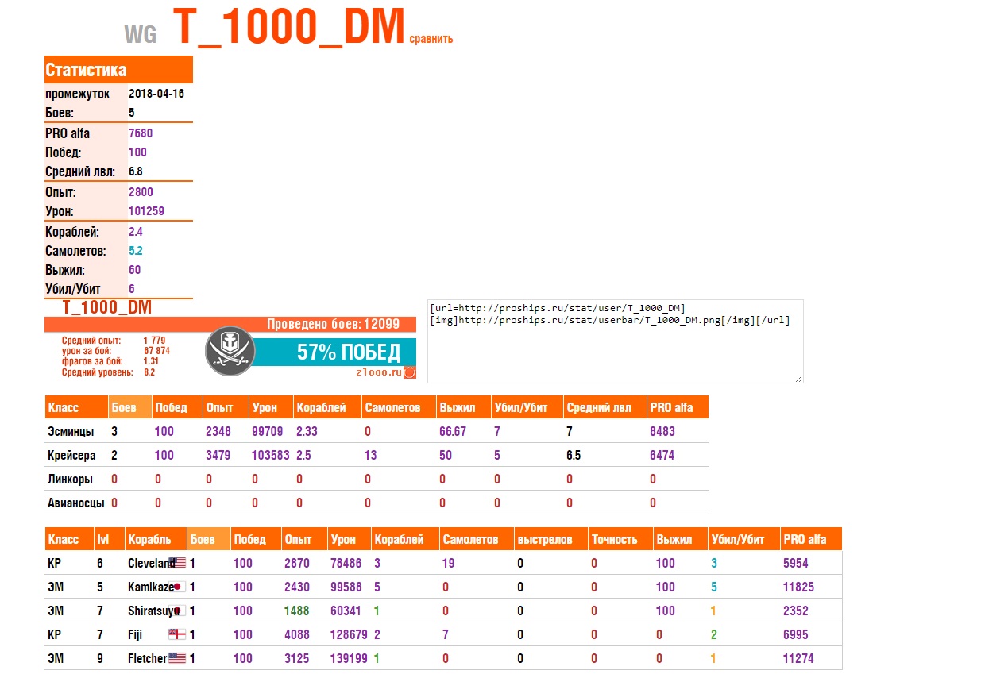Screen dimensions: 981x678
Task: Click the Fletcher ship name
Action: 148,658
